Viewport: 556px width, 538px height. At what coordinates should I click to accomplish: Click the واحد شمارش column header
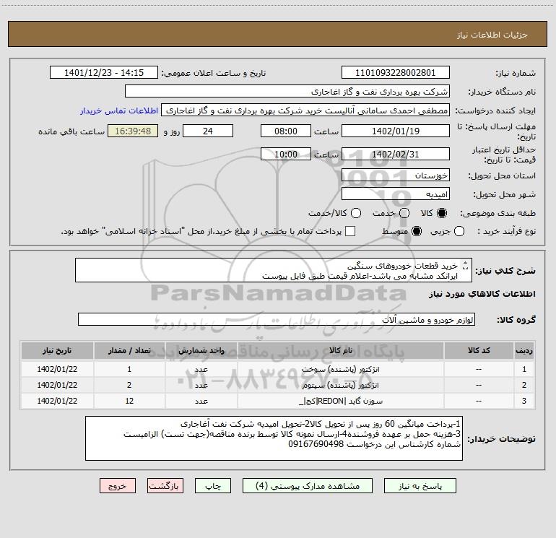pyautogui.click(x=201, y=350)
